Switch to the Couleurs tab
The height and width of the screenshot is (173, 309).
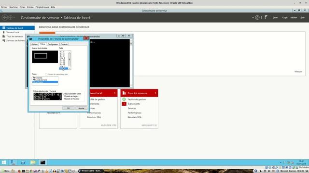(x=64, y=44)
